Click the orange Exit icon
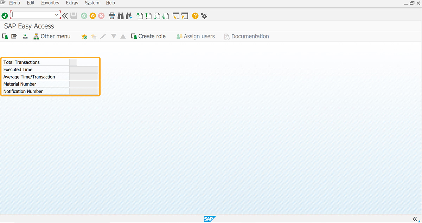Viewport: 422px width, 223px height. (93, 16)
